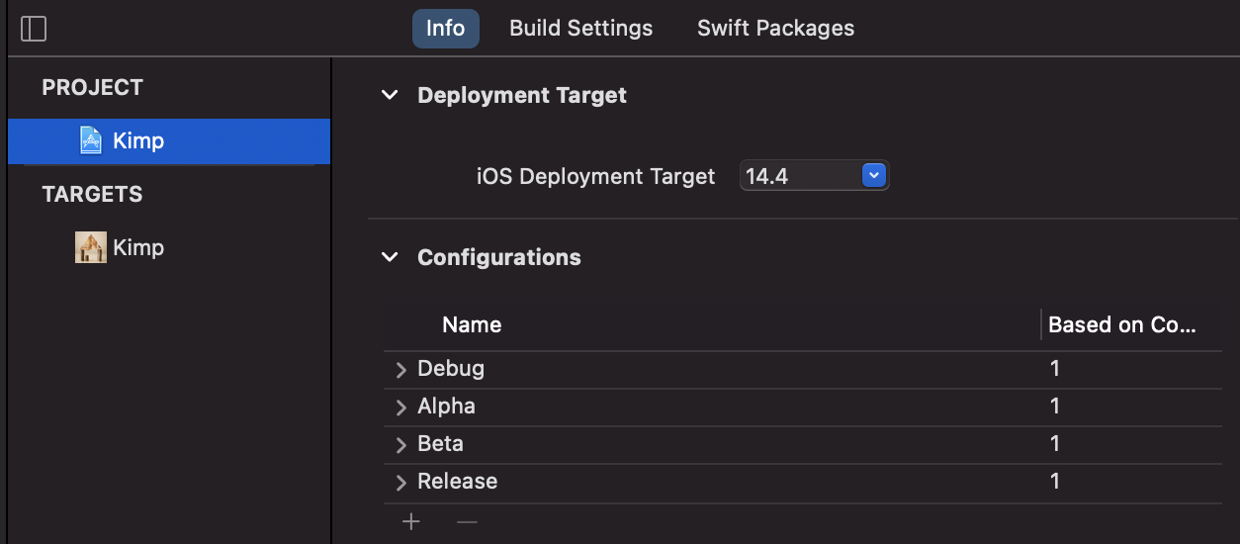Click the Kimp project blueprint icon
1240x544 pixels.
click(x=91, y=140)
